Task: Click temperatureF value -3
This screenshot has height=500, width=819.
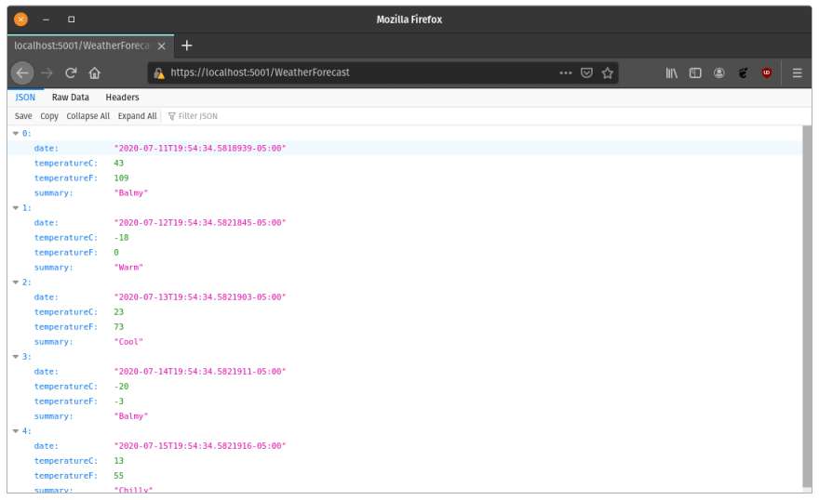Action: pyautogui.click(x=119, y=401)
